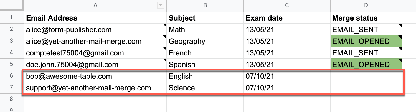The height and width of the screenshot is (112, 416).
Task: Click the Merge status header cell
Action: tap(366, 18)
